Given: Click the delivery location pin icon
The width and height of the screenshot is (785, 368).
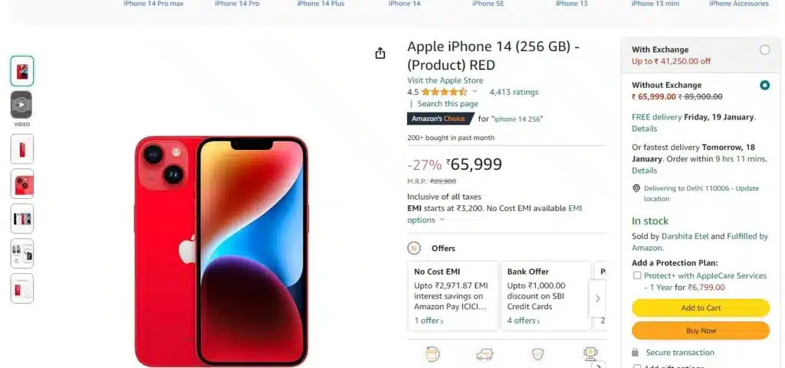Looking at the screenshot, I should tap(636, 188).
